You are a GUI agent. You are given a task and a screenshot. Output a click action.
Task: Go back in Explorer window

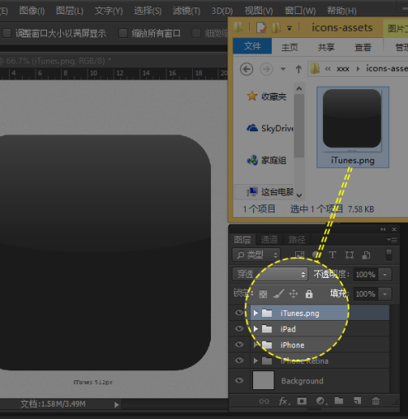tap(246, 68)
